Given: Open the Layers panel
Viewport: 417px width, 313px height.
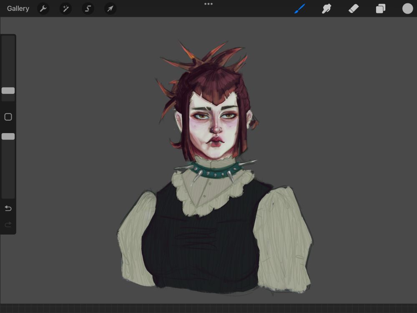Looking at the screenshot, I should tap(381, 8).
